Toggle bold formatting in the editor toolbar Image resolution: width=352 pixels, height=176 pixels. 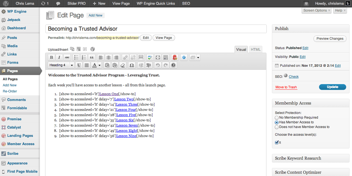pyautogui.click(x=51, y=57)
